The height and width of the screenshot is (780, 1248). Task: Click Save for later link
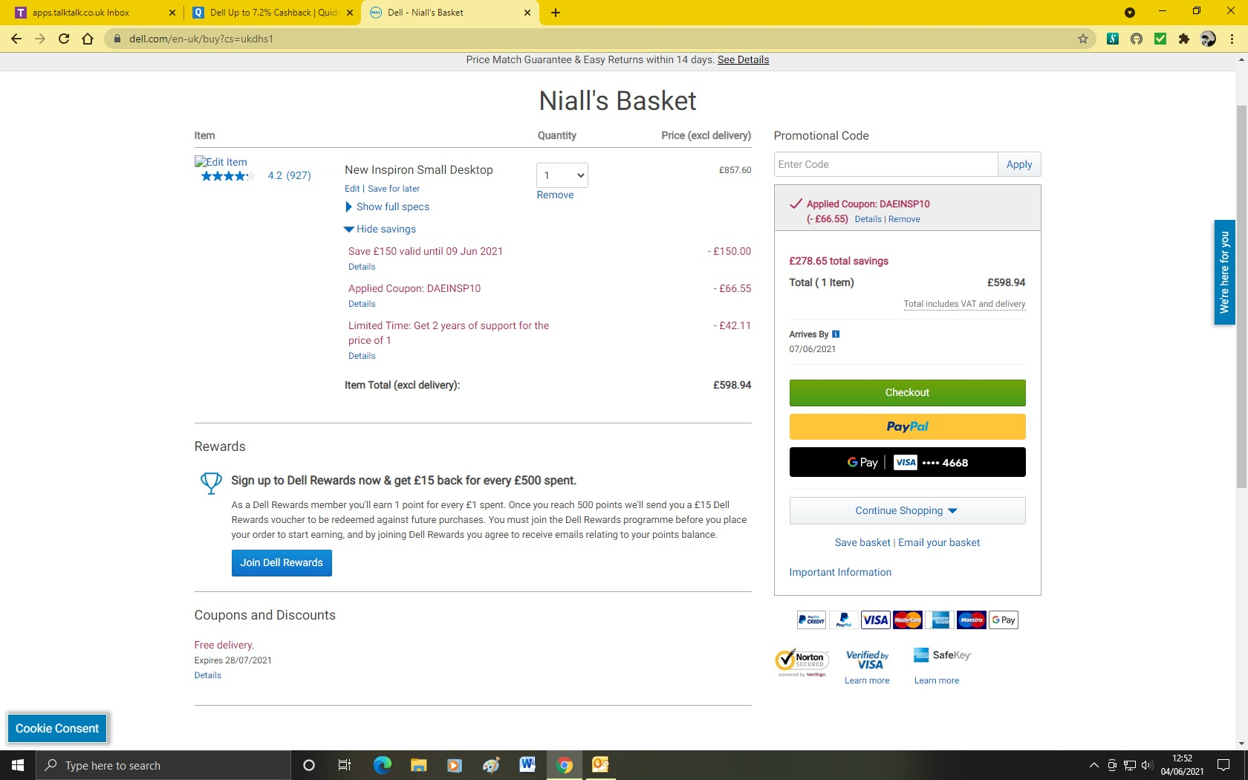click(x=394, y=189)
